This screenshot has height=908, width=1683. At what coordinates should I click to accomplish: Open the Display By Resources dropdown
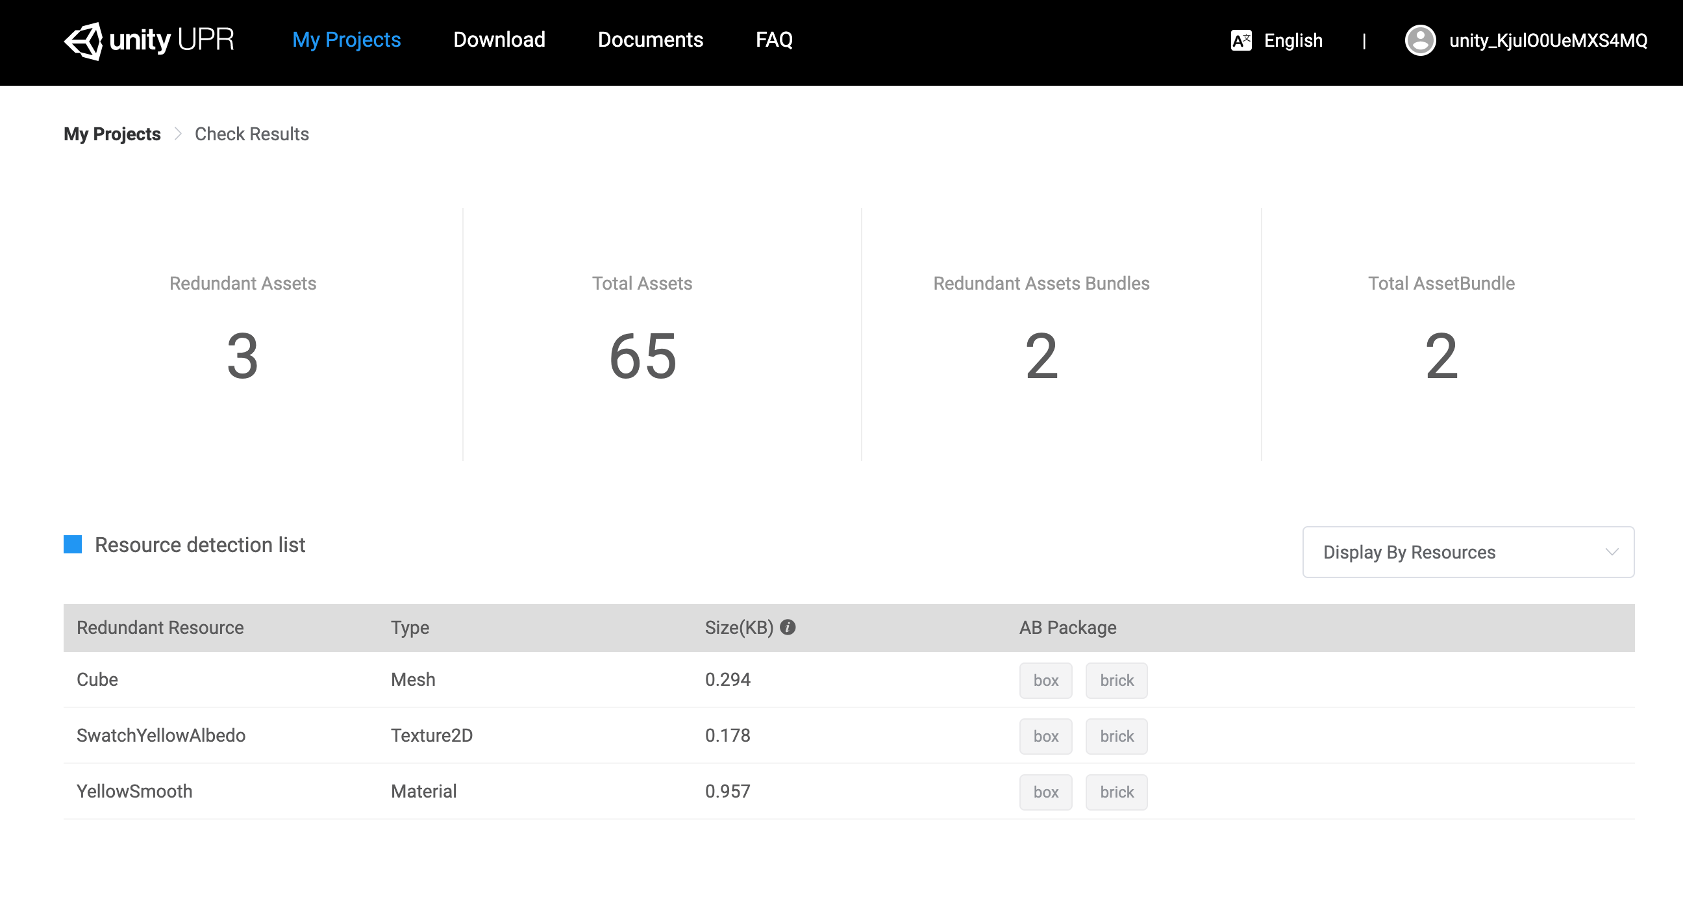coord(1467,551)
